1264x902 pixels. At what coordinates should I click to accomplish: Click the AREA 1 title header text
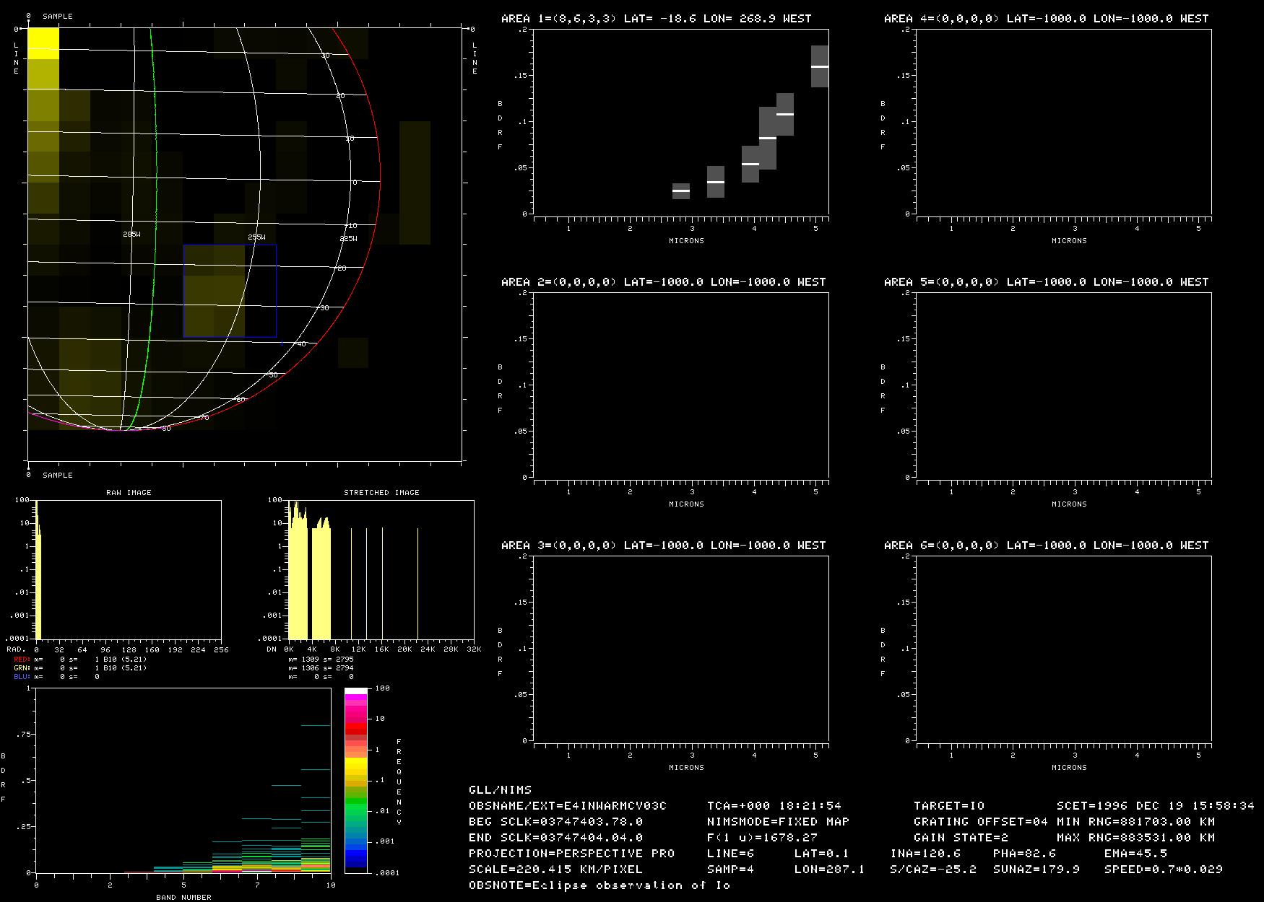point(656,19)
